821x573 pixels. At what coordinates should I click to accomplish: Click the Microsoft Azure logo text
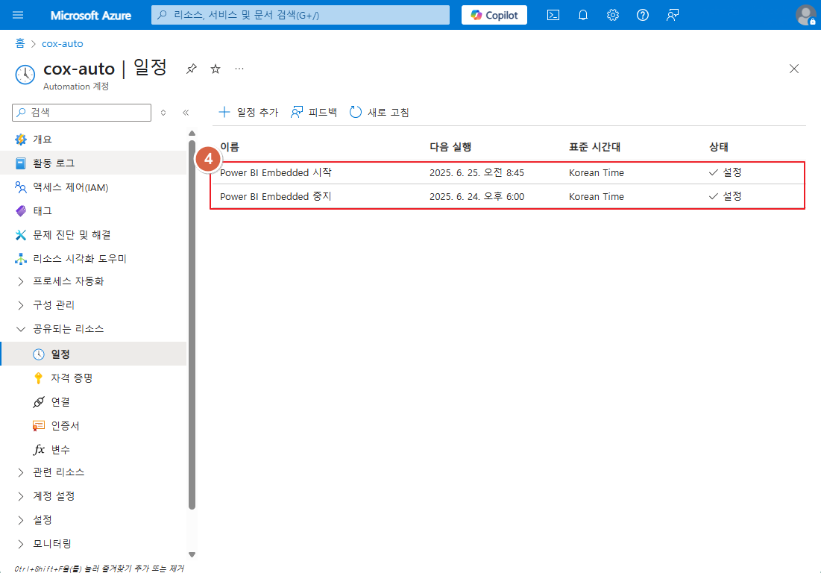coord(90,15)
